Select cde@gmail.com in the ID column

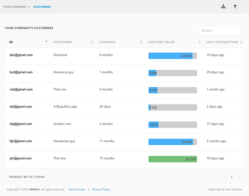point(21,90)
